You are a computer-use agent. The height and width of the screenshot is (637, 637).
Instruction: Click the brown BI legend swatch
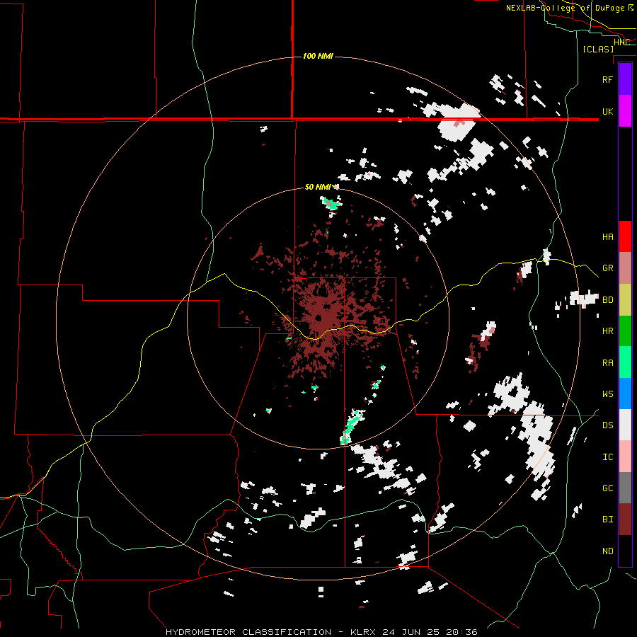[x=625, y=520]
